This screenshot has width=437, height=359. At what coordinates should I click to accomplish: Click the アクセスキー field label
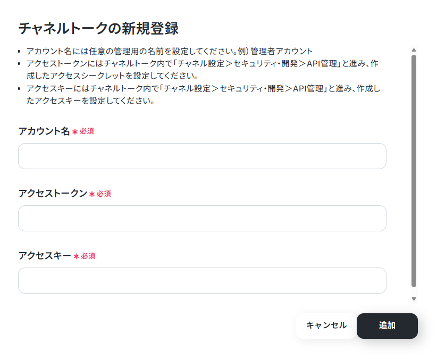pyautogui.click(x=45, y=256)
